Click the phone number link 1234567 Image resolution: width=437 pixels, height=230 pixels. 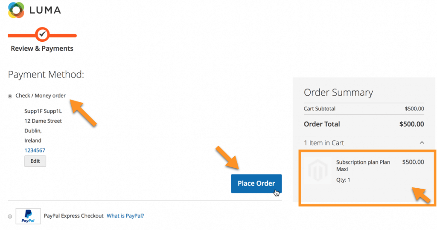click(x=35, y=150)
